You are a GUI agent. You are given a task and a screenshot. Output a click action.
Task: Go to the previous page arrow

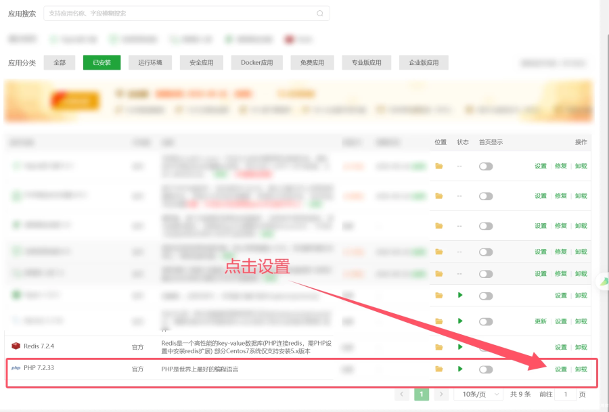tap(402, 394)
